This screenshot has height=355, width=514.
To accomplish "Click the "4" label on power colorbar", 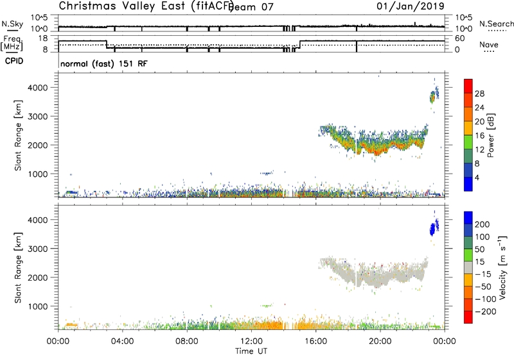I will click(x=477, y=177).
